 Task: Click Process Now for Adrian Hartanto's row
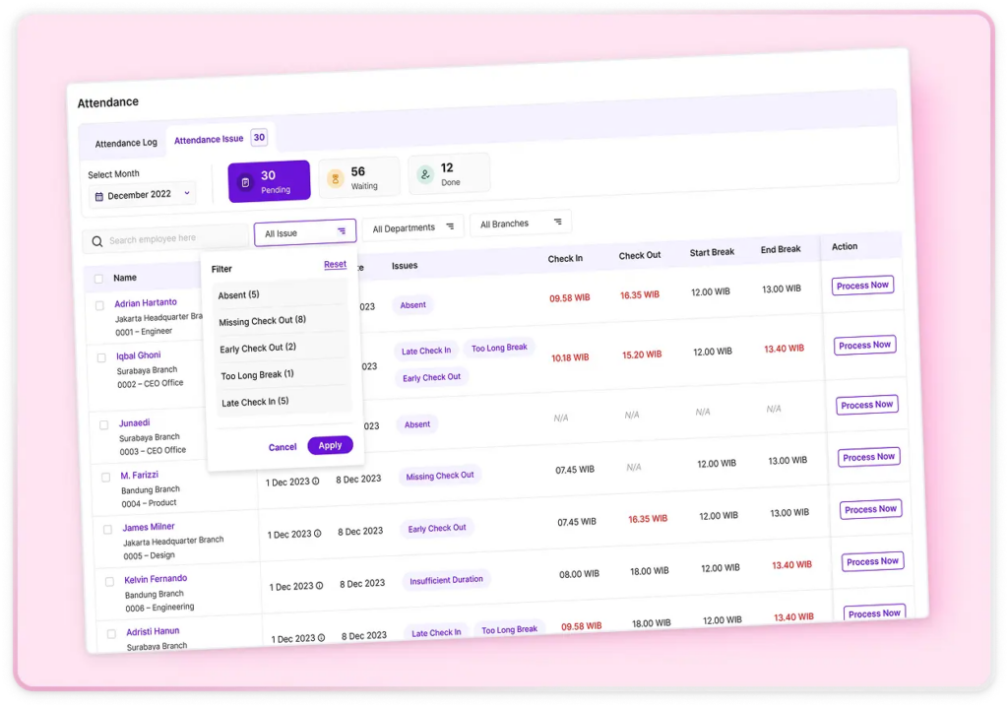point(862,286)
